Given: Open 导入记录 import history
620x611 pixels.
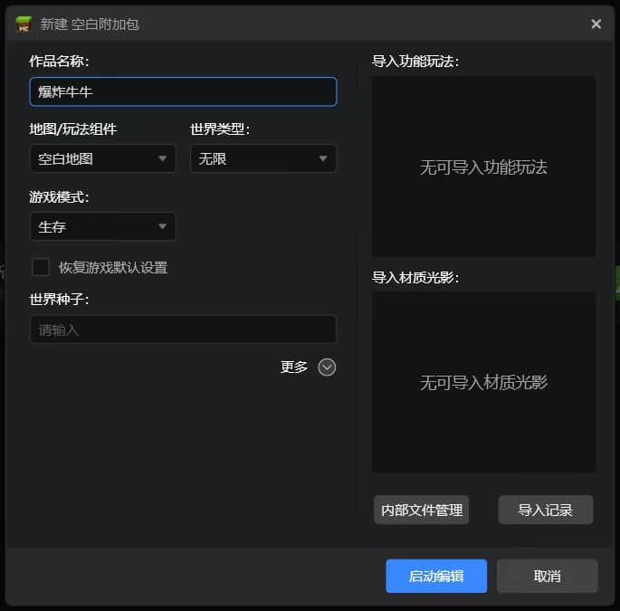Looking at the screenshot, I should (x=546, y=510).
